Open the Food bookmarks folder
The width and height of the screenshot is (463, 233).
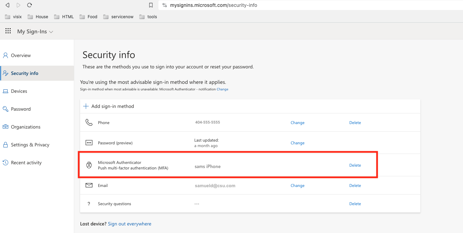pos(88,16)
